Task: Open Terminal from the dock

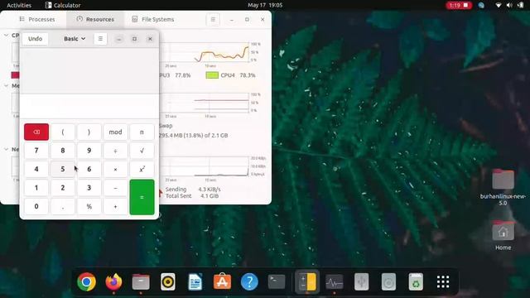Action: tap(277, 281)
